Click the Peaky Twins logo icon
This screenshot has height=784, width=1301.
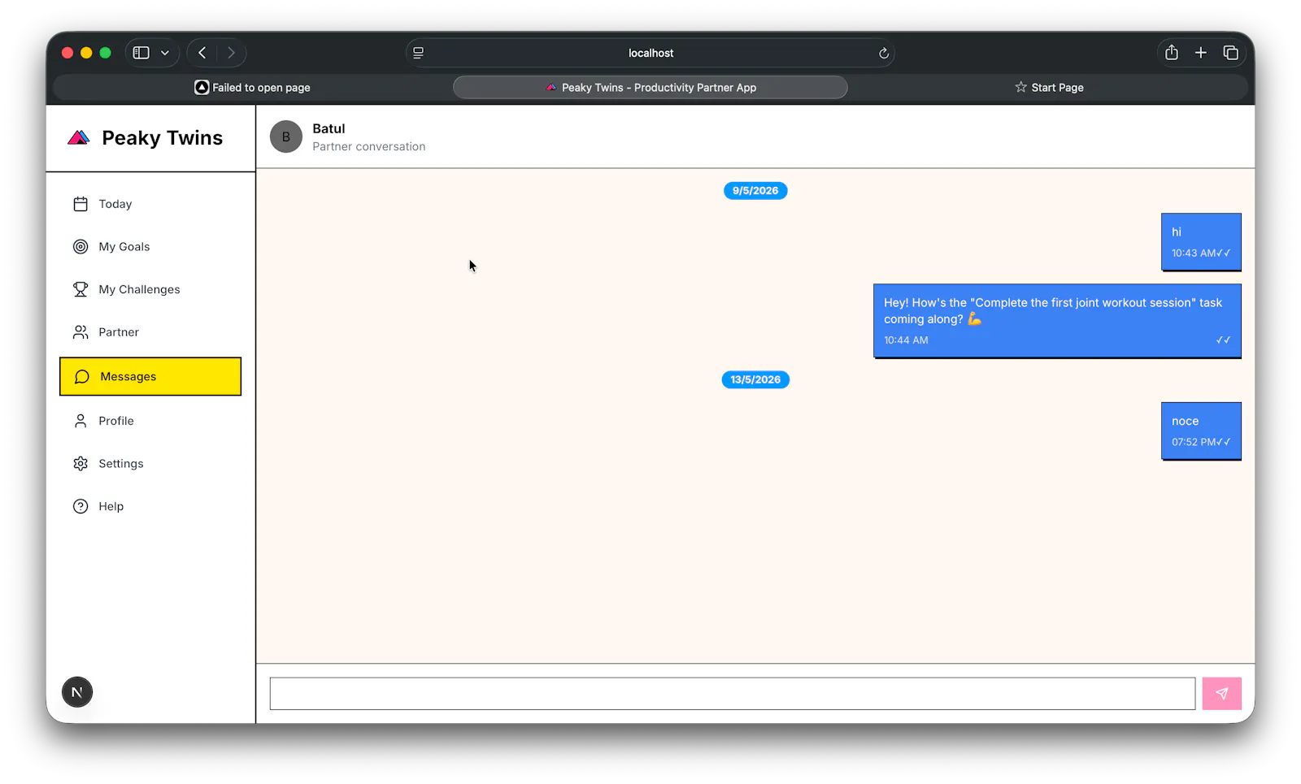click(x=78, y=138)
